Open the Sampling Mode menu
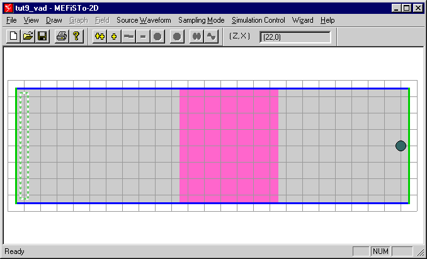Image resolution: width=427 pixels, height=259 pixels. pos(202,20)
